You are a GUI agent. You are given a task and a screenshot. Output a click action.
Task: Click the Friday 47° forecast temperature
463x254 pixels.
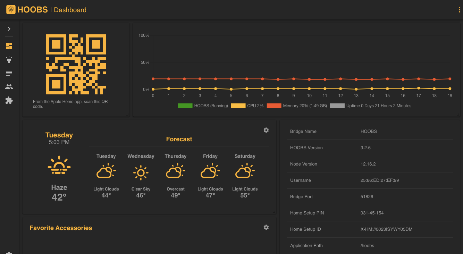pos(210,196)
